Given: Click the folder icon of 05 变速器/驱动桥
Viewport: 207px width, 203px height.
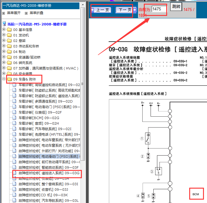Looking at the screenshot, I should point(9,57).
